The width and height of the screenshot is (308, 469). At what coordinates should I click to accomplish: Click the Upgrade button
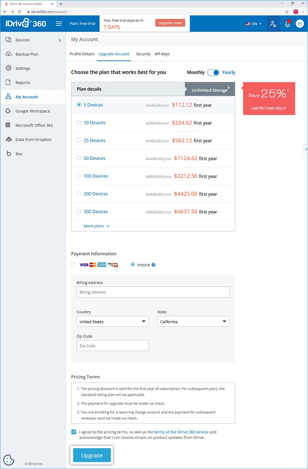tap(92, 456)
